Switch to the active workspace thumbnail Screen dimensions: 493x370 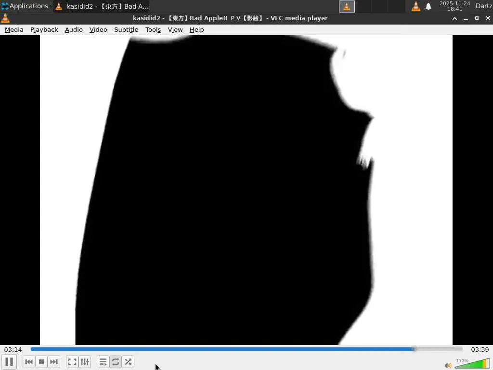pyautogui.click(x=347, y=6)
